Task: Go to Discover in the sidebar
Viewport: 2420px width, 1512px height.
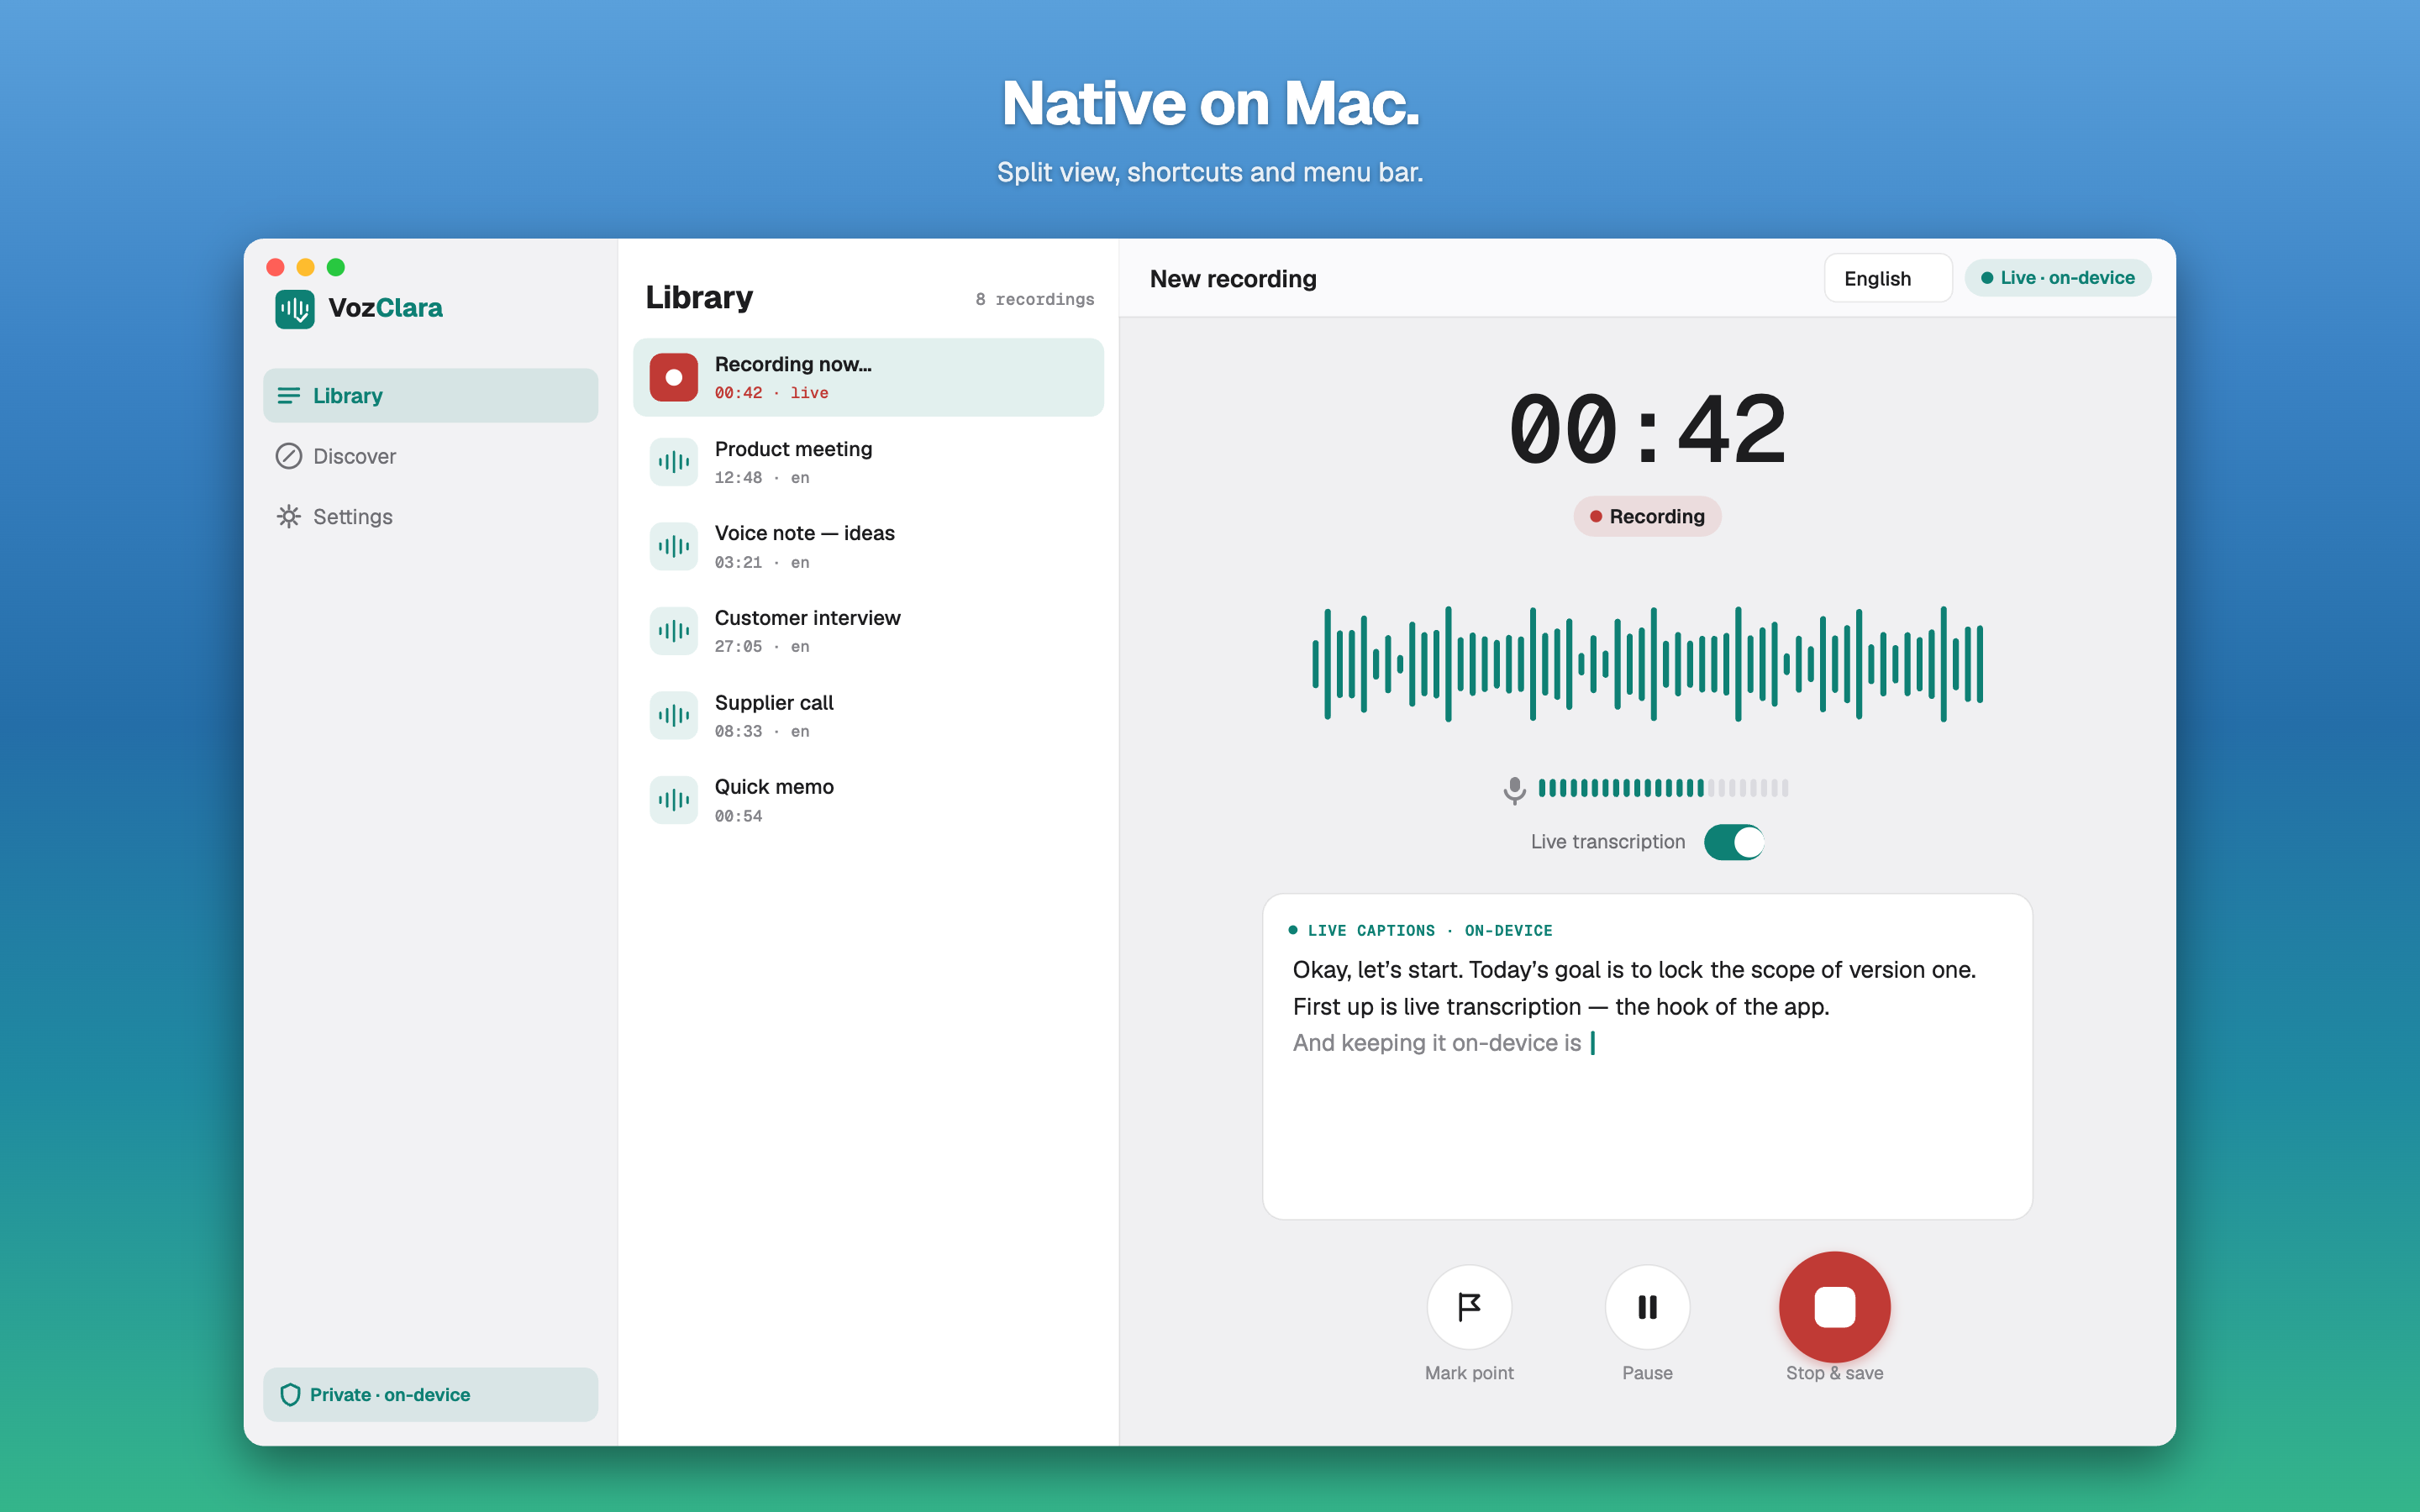Action: pos(430,456)
